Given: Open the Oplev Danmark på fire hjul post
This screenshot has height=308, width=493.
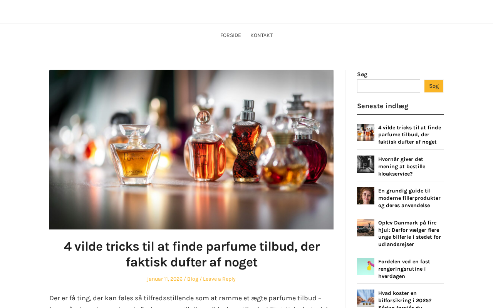Looking at the screenshot, I should pos(410,234).
